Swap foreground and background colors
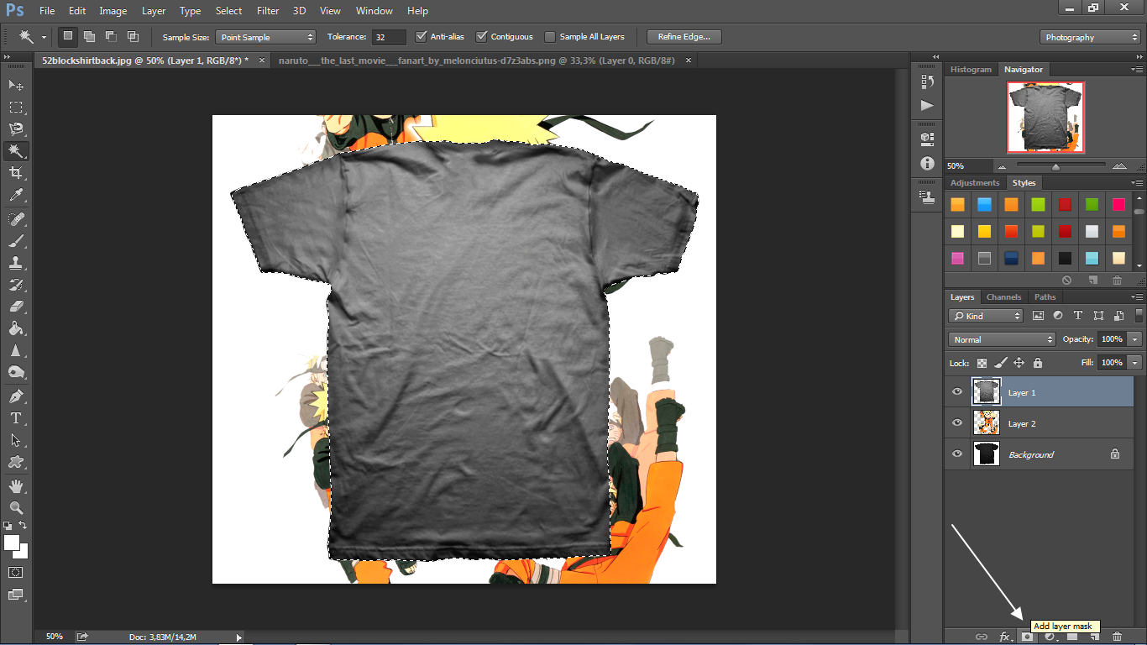This screenshot has width=1147, height=645. coord(23,526)
